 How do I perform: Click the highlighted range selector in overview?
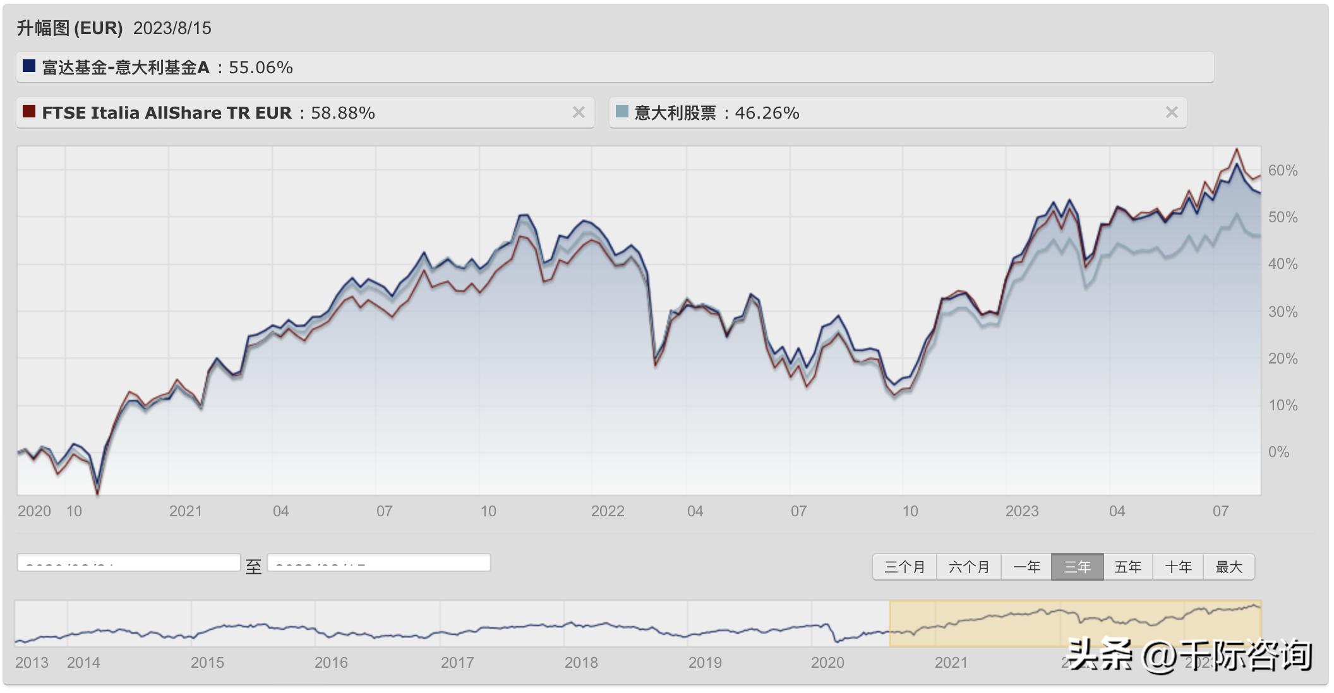1075,623
